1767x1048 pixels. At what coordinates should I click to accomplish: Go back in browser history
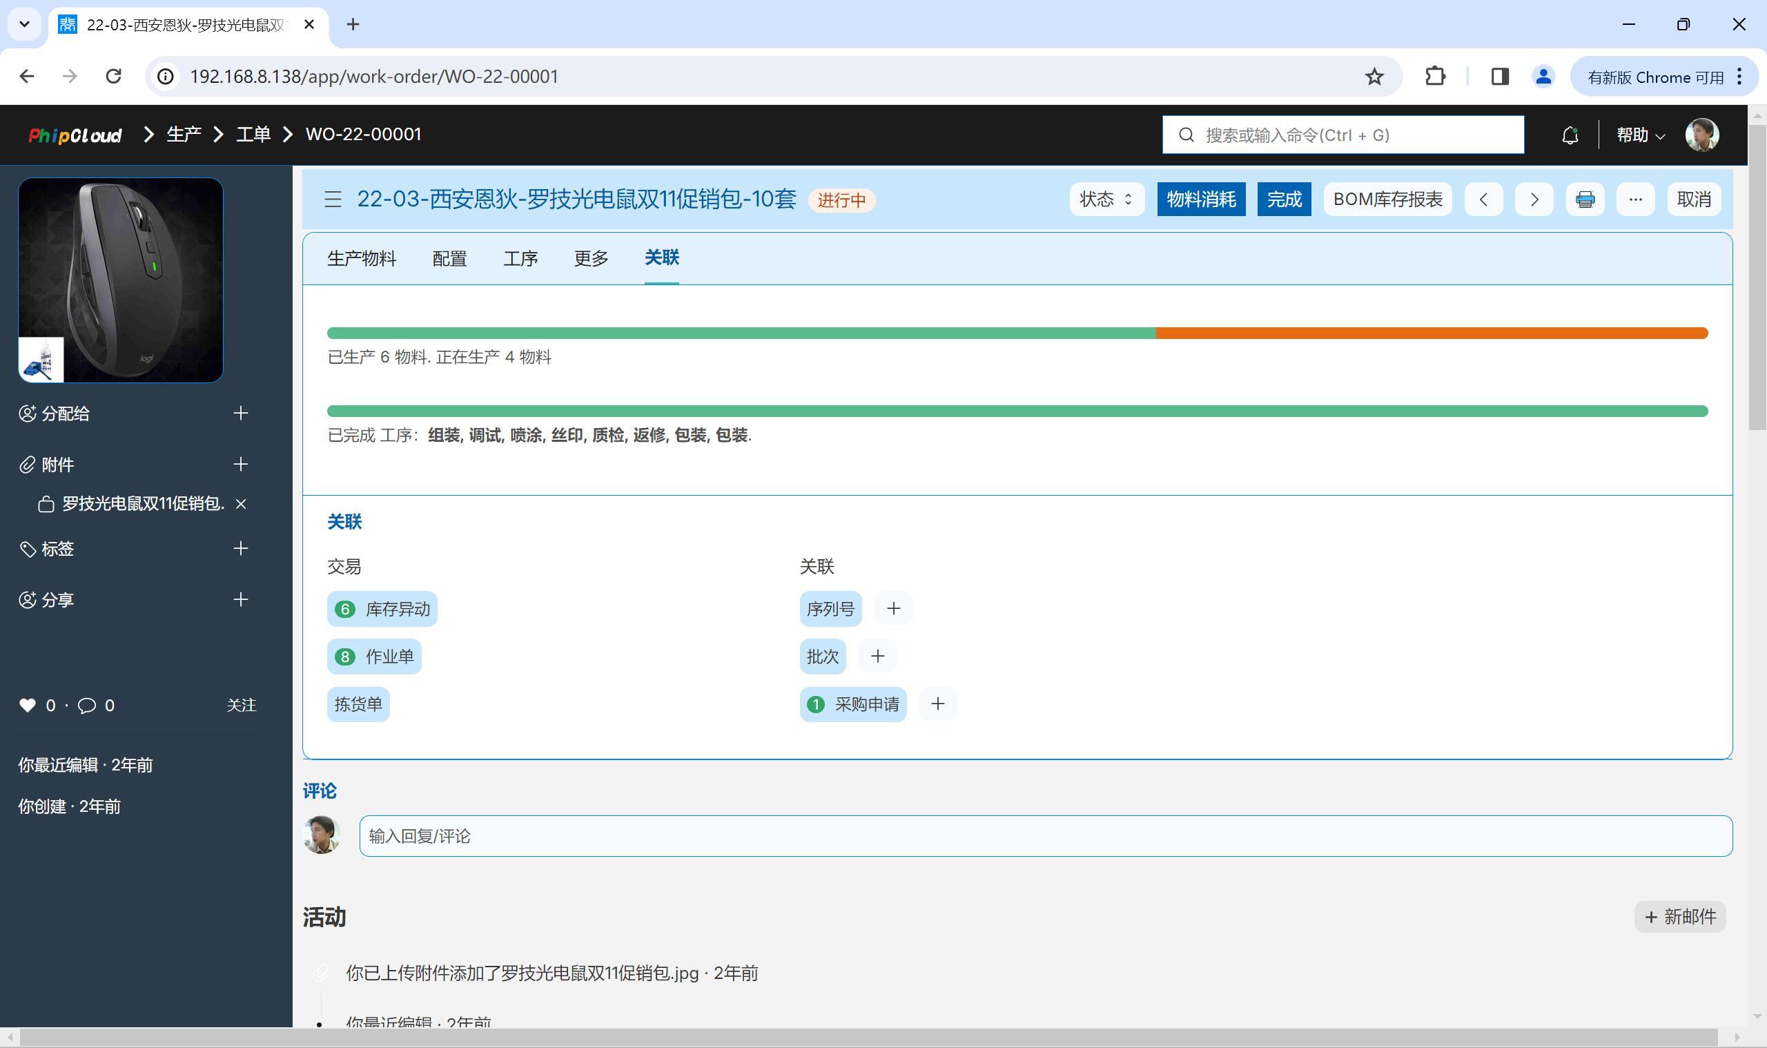point(27,76)
